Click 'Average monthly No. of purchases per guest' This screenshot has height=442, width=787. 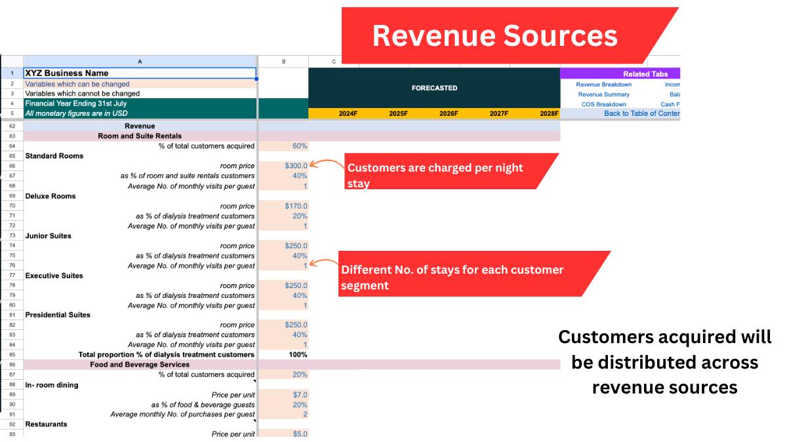click(183, 414)
